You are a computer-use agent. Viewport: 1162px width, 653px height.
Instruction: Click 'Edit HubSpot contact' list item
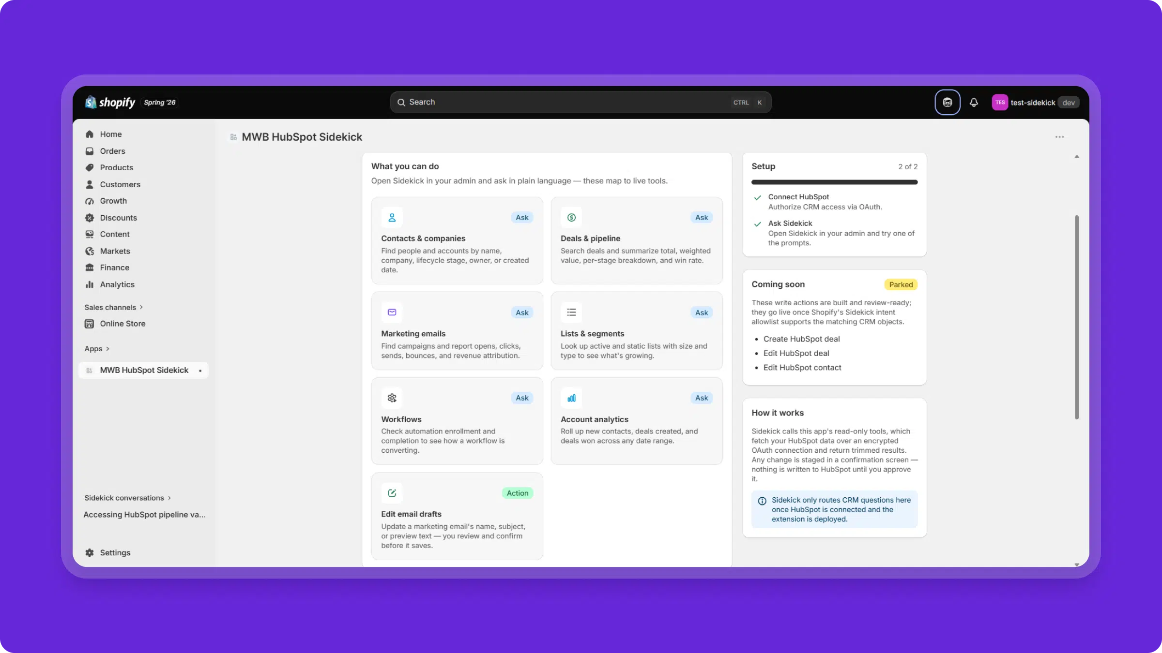click(x=802, y=368)
